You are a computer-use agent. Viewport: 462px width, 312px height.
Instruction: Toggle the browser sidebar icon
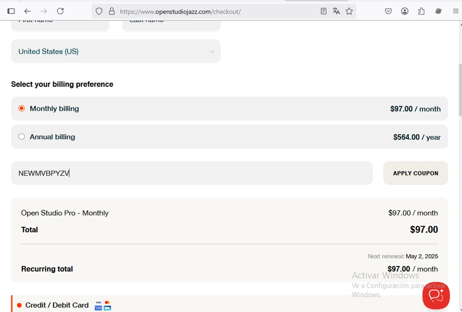(11, 11)
